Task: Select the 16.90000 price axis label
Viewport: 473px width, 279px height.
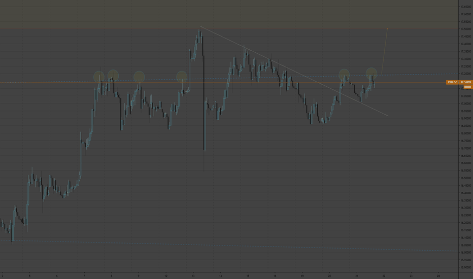Action: (x=466, y=118)
